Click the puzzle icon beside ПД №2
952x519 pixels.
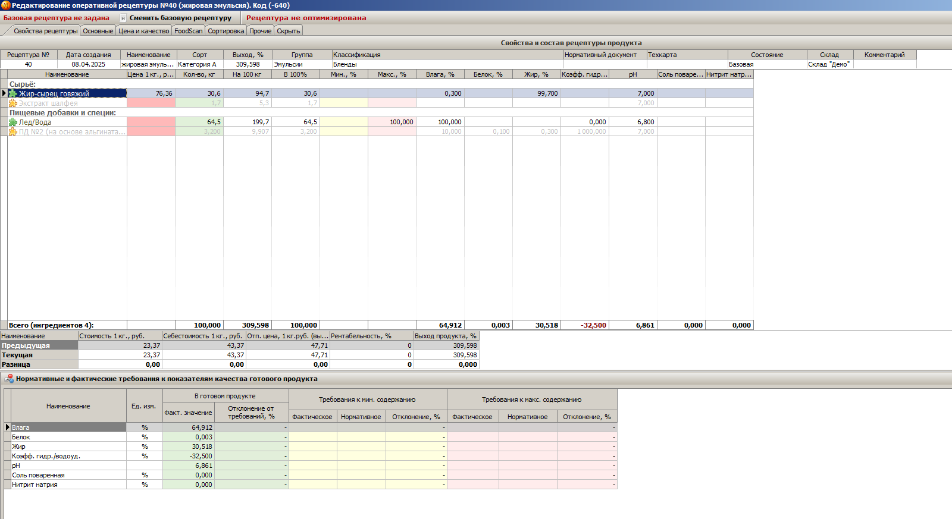click(x=13, y=131)
